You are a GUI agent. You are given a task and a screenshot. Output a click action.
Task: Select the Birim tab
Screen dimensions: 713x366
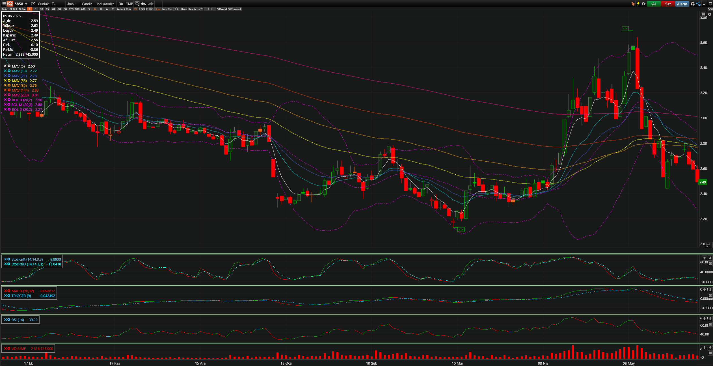[x=5, y=9]
